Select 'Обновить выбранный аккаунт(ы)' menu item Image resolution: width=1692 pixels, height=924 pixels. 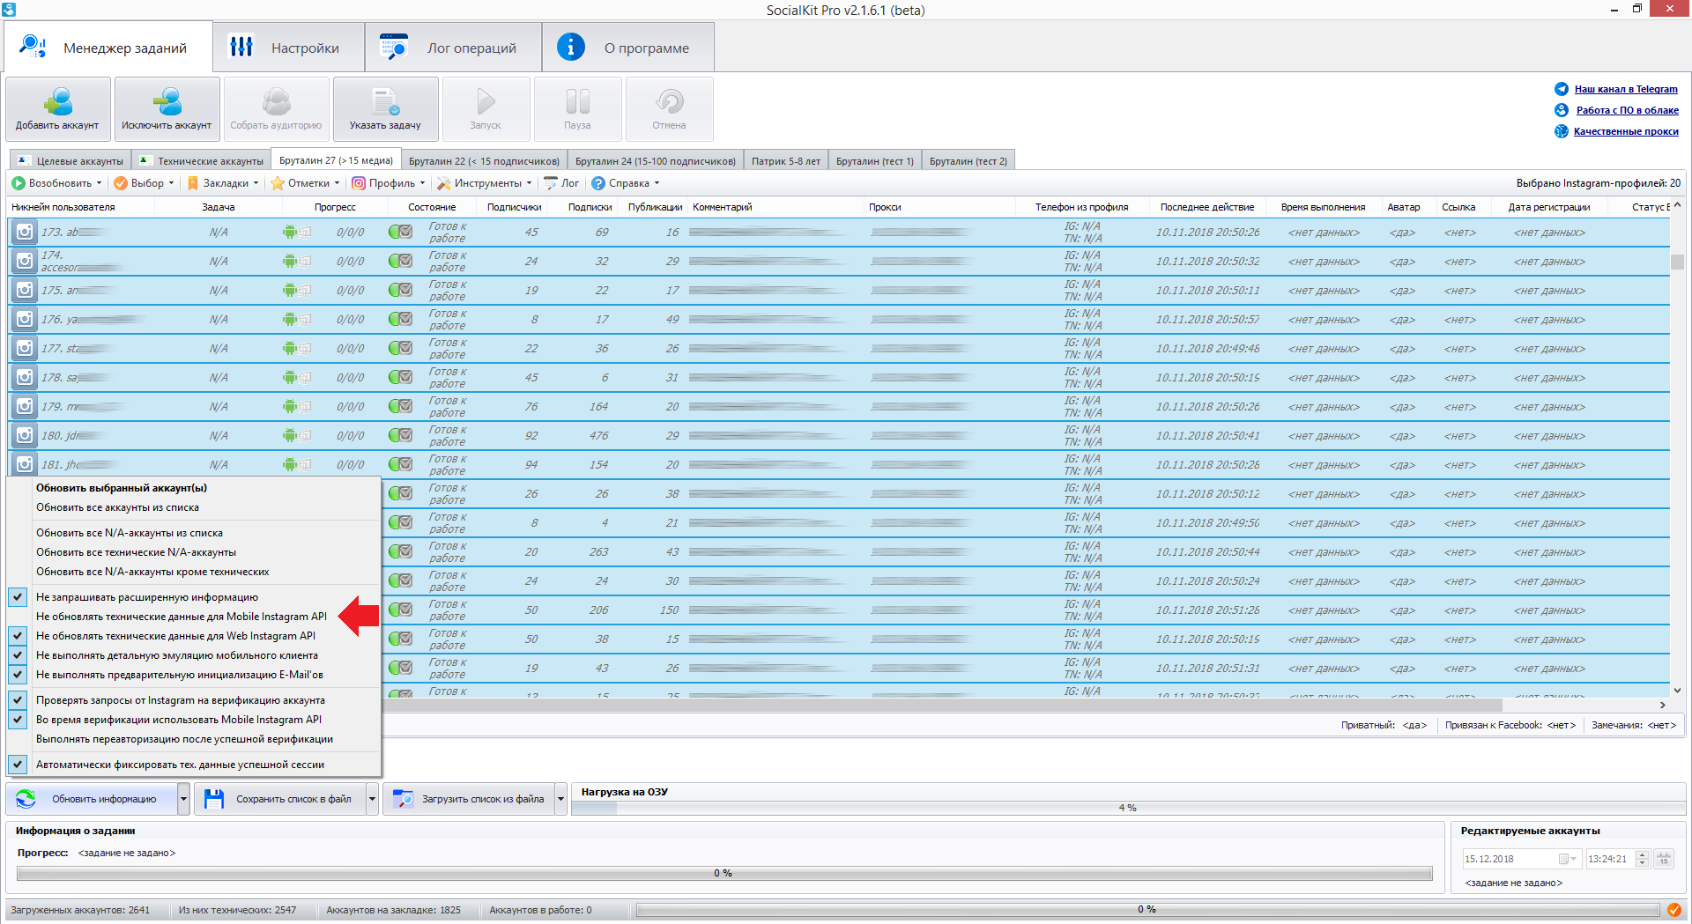pos(194,488)
